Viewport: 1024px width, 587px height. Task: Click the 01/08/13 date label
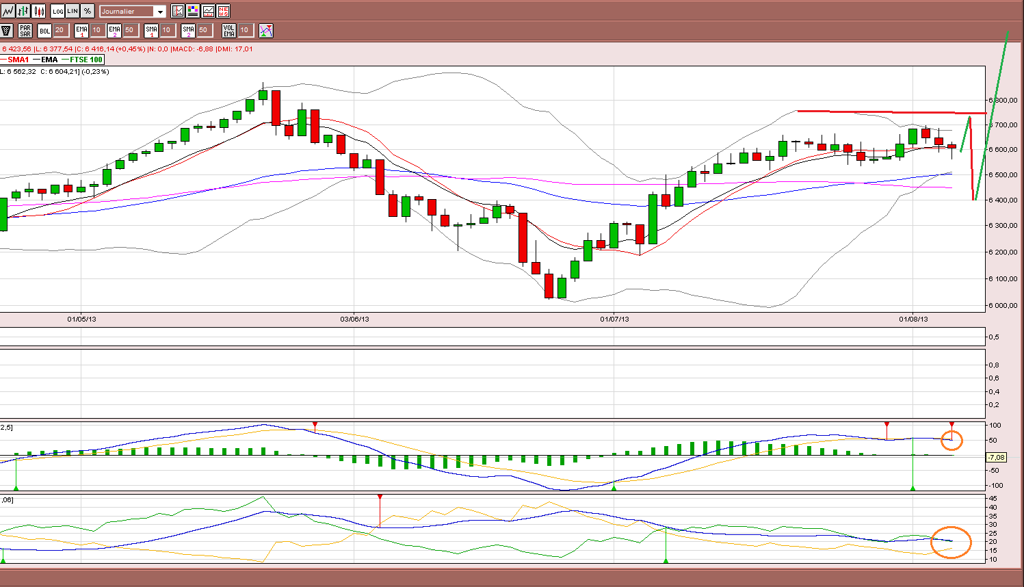(x=913, y=319)
